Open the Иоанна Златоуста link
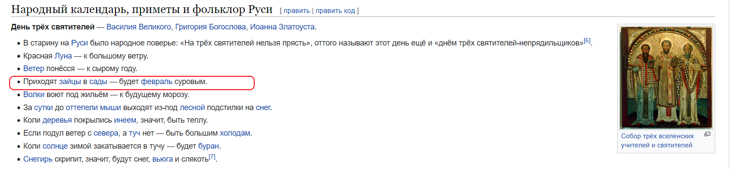Screen dimensions: 730x169 (x=282, y=27)
